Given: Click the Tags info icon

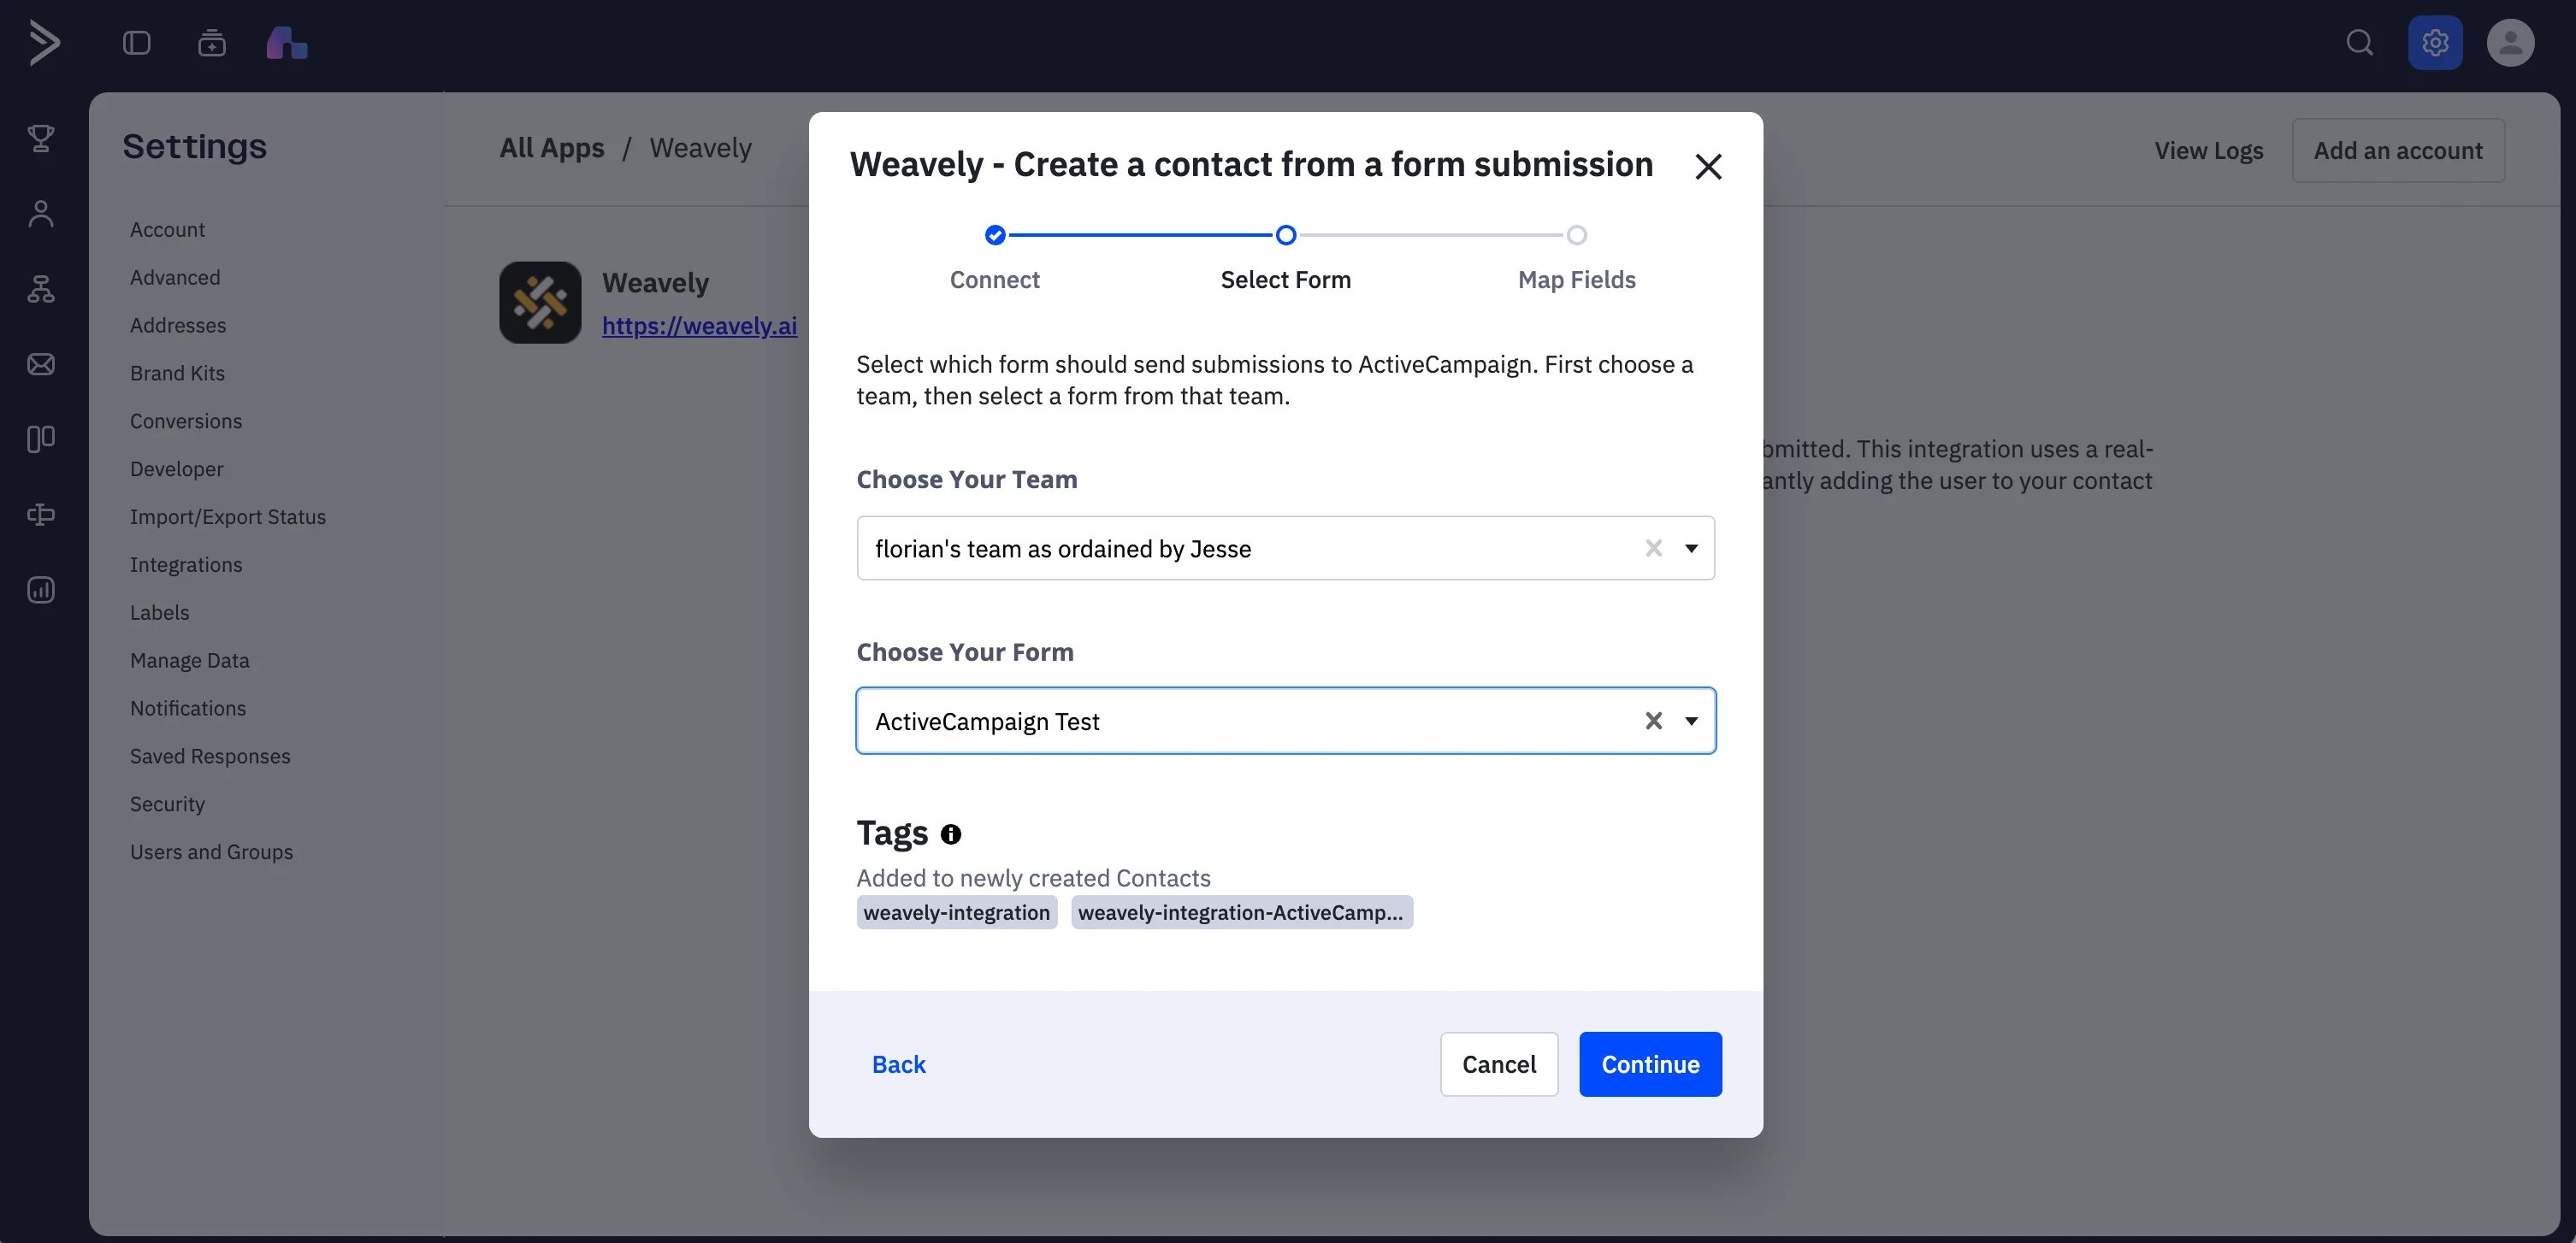Looking at the screenshot, I should point(950,834).
